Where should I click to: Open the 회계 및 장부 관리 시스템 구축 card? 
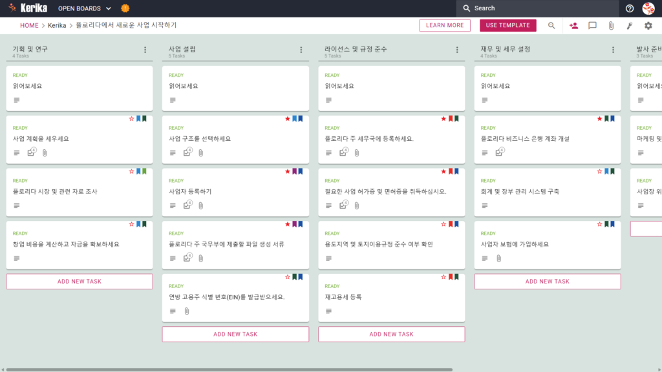click(547, 192)
